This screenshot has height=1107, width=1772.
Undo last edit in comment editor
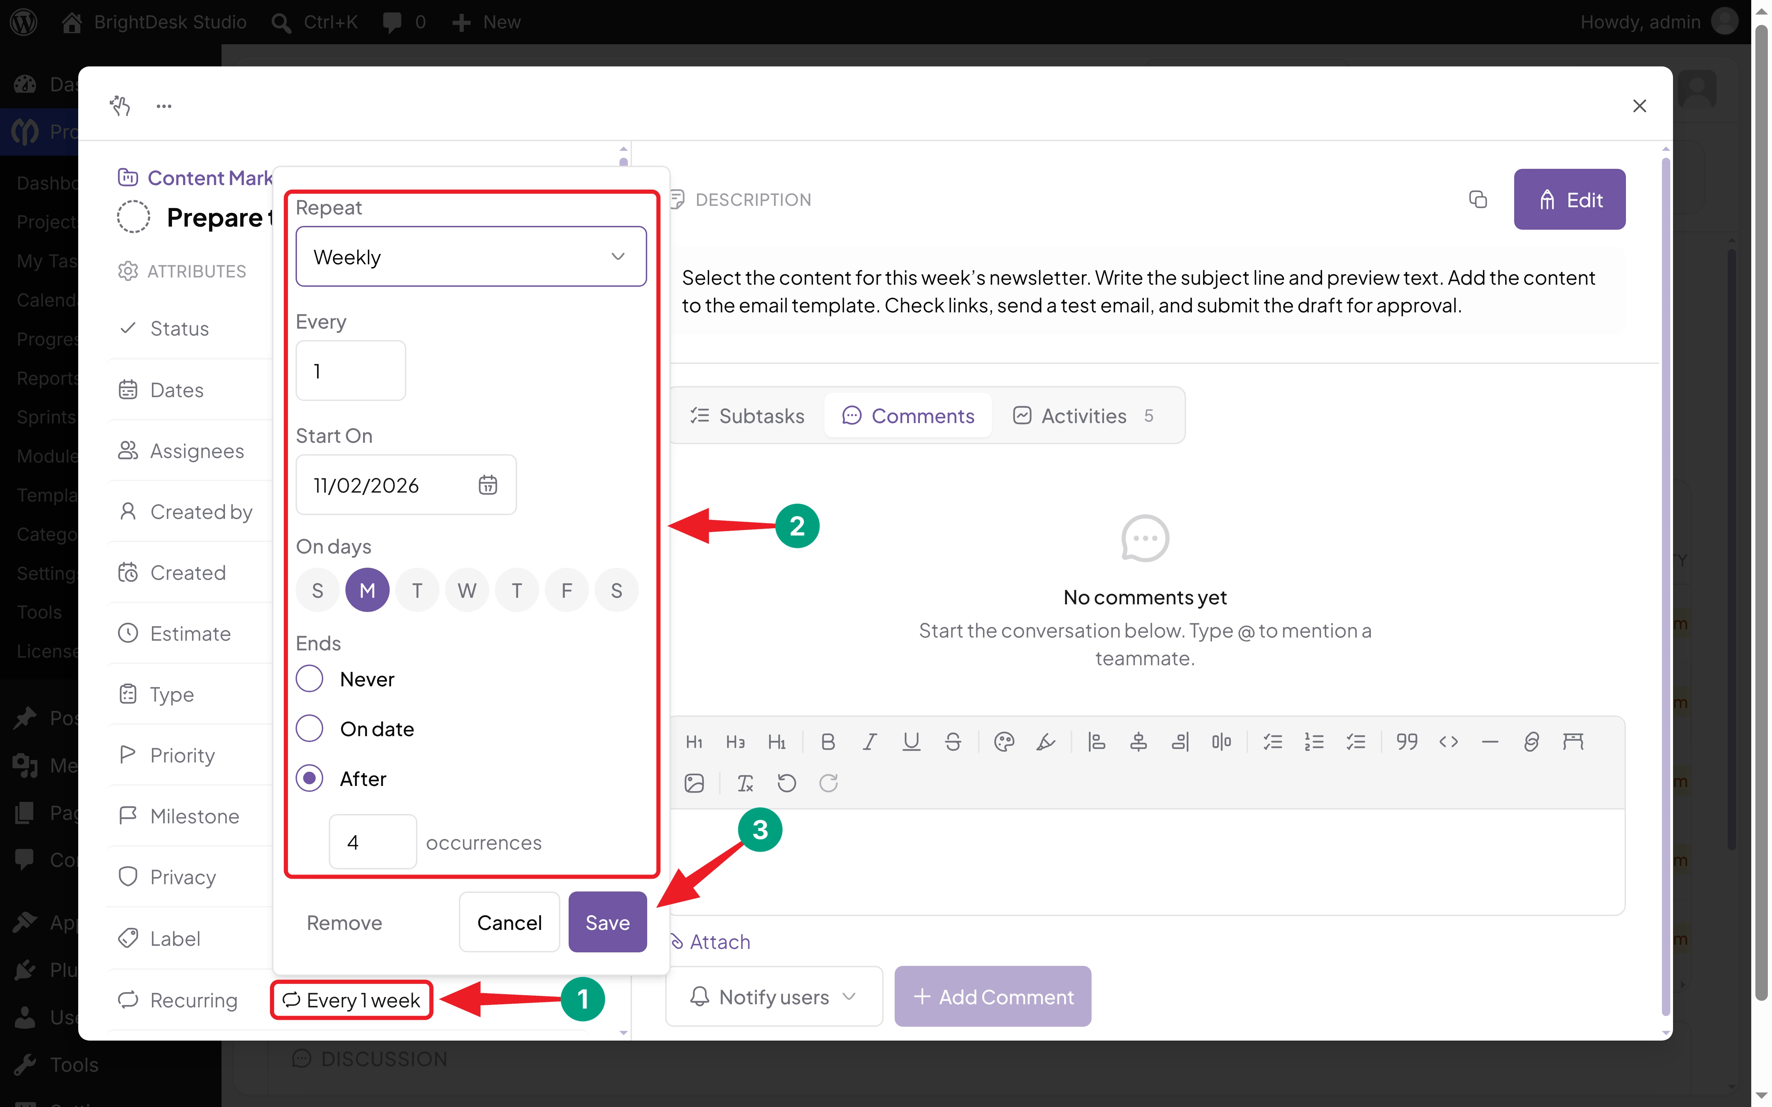(786, 784)
